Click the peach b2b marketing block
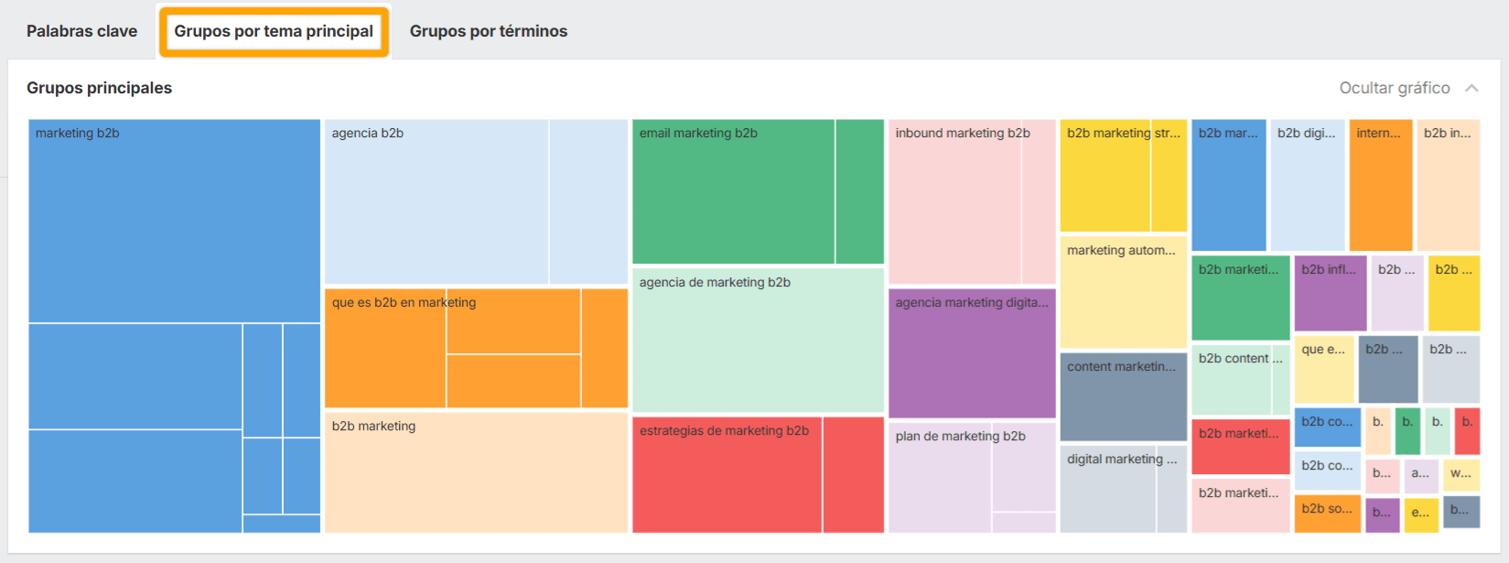The height and width of the screenshot is (563, 1509). 476,472
